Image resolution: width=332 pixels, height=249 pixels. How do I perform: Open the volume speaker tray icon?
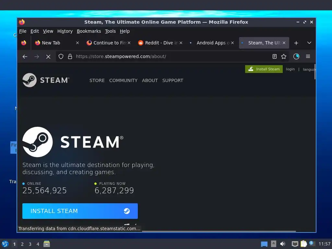tap(282, 244)
